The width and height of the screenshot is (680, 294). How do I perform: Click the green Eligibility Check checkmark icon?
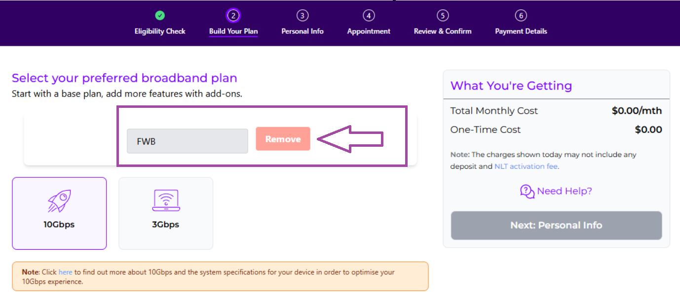[160, 16]
